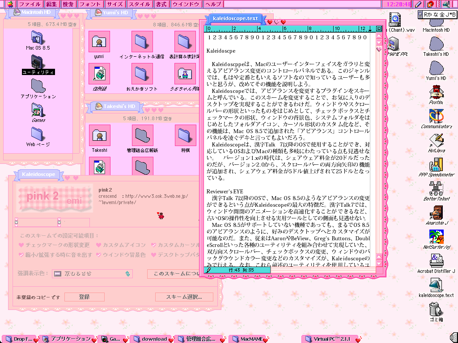Open the ファイル menu
458x343 pixels.
(x=30, y=4)
